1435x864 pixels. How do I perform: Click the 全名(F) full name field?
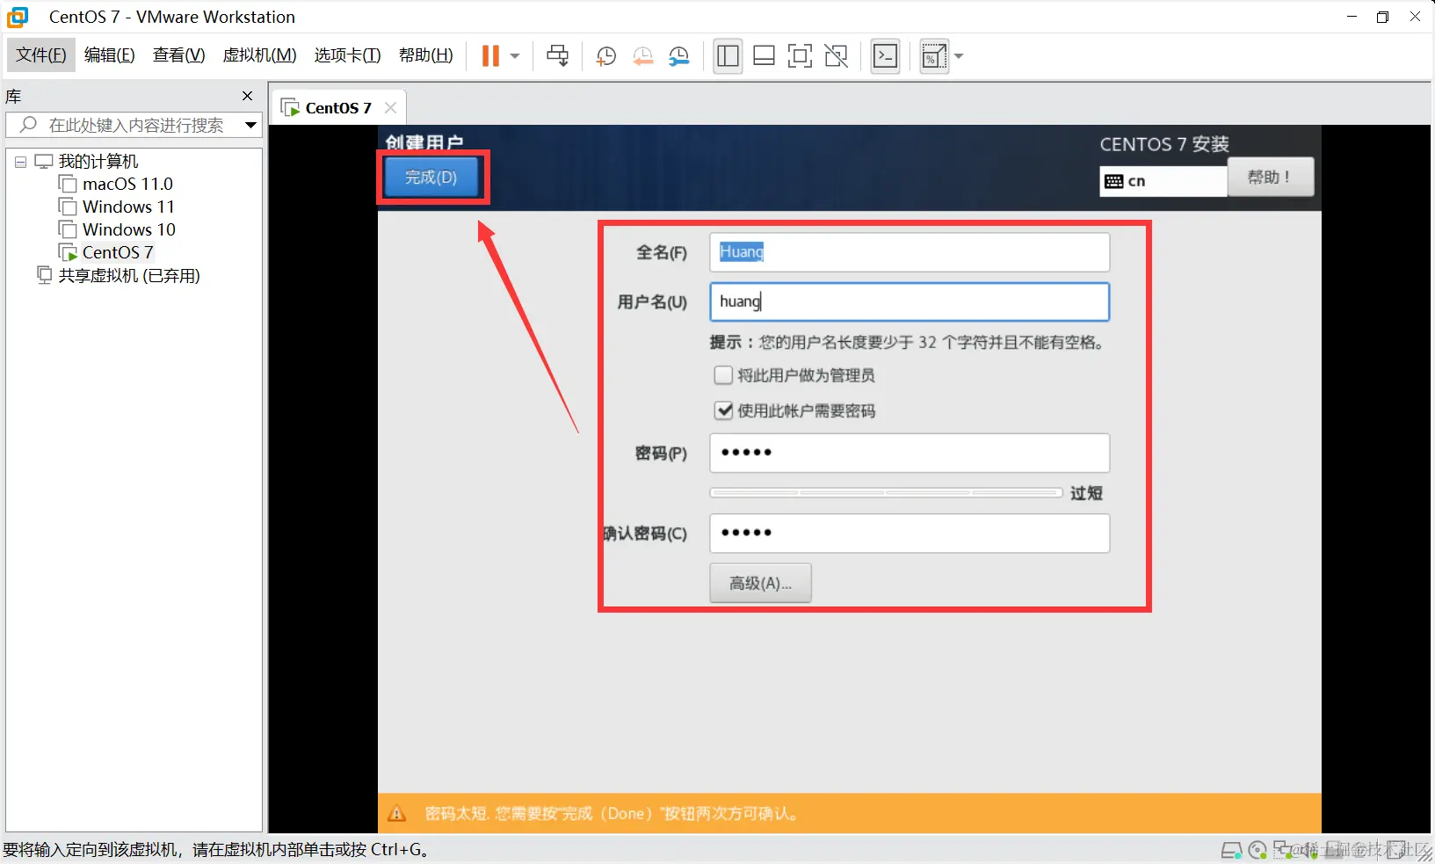tap(910, 252)
